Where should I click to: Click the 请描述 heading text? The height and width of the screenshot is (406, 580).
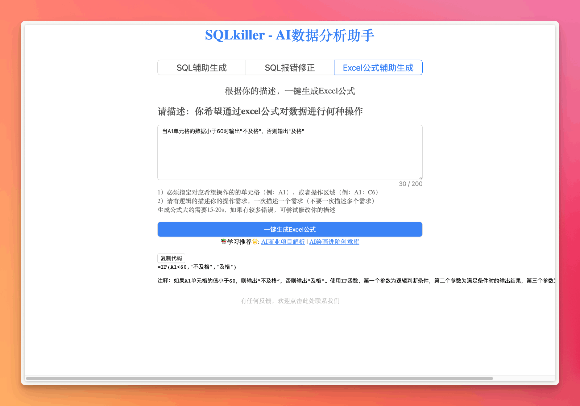(x=260, y=111)
